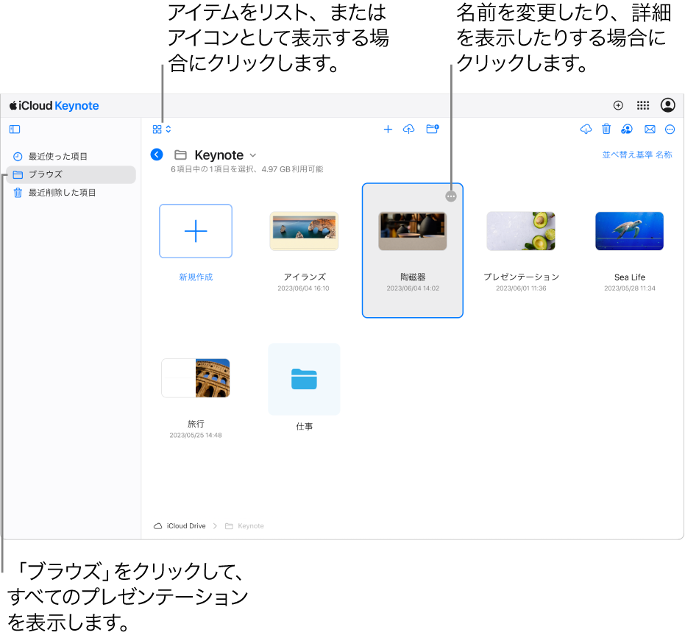Image resolution: width=685 pixels, height=638 pixels.
Task: Open the more options ellipsis on 陶磁器
Action: tap(450, 196)
